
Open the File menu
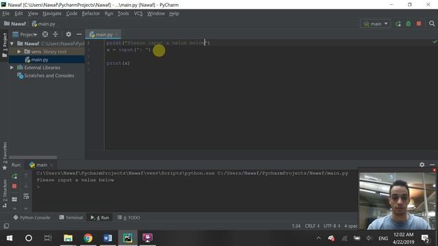coord(6,14)
